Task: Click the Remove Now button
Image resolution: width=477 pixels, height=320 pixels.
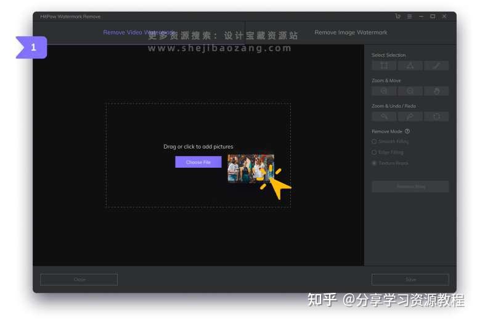Action: tap(410, 186)
